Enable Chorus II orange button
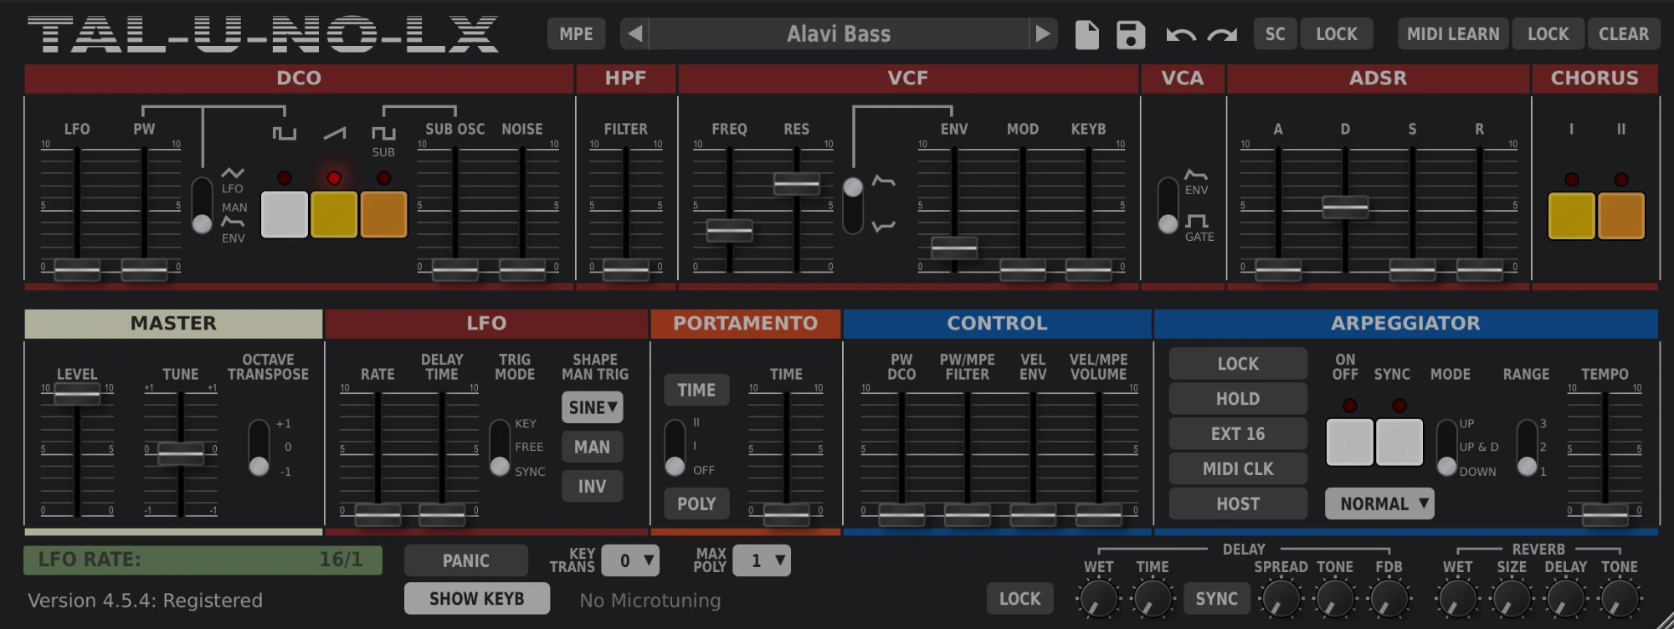The height and width of the screenshot is (629, 1674). click(x=1621, y=216)
